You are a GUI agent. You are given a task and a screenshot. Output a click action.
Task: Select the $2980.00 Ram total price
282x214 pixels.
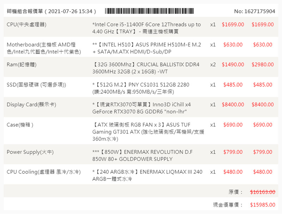[263, 65]
